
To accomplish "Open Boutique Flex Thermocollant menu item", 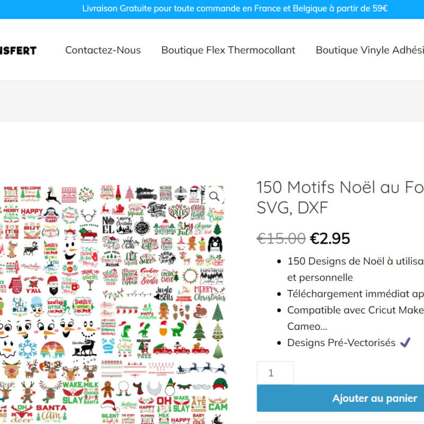I will coord(228,50).
